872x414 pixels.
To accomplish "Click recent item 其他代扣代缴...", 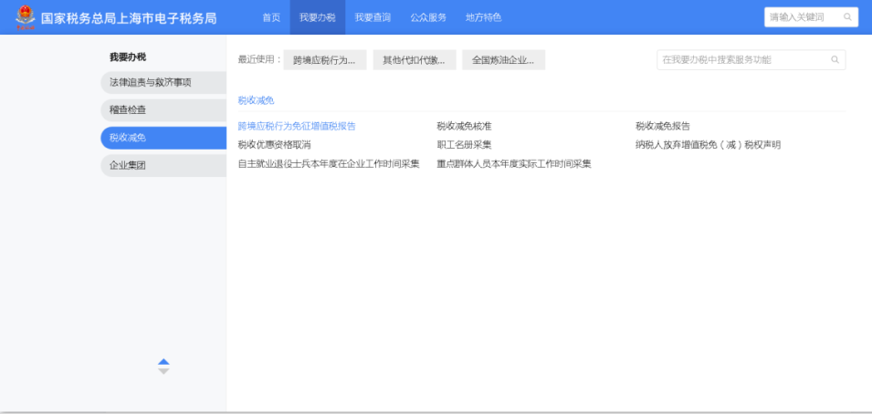I will 415,60.
